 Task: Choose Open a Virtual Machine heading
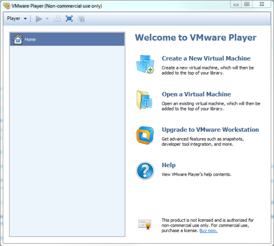[196, 94]
